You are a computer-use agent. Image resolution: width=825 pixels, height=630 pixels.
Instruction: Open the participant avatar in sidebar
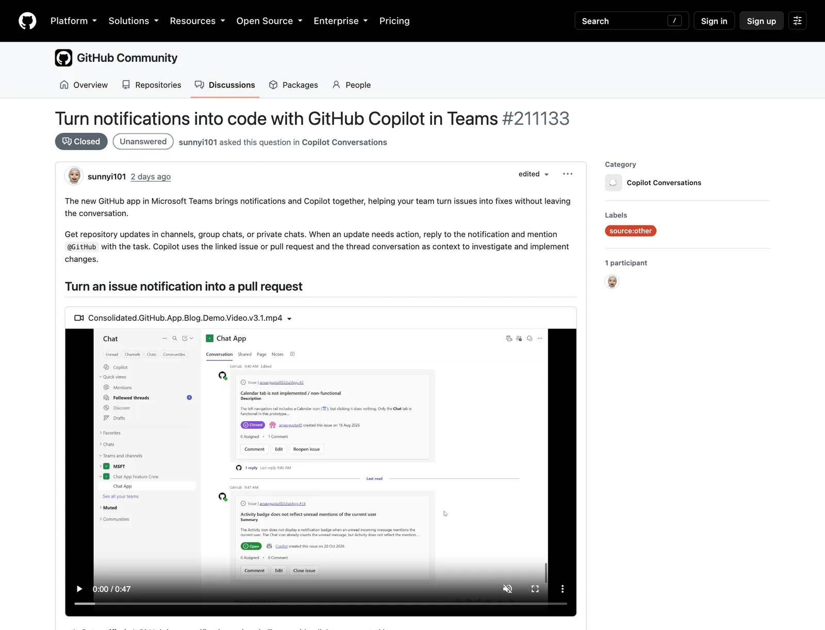[x=612, y=281]
